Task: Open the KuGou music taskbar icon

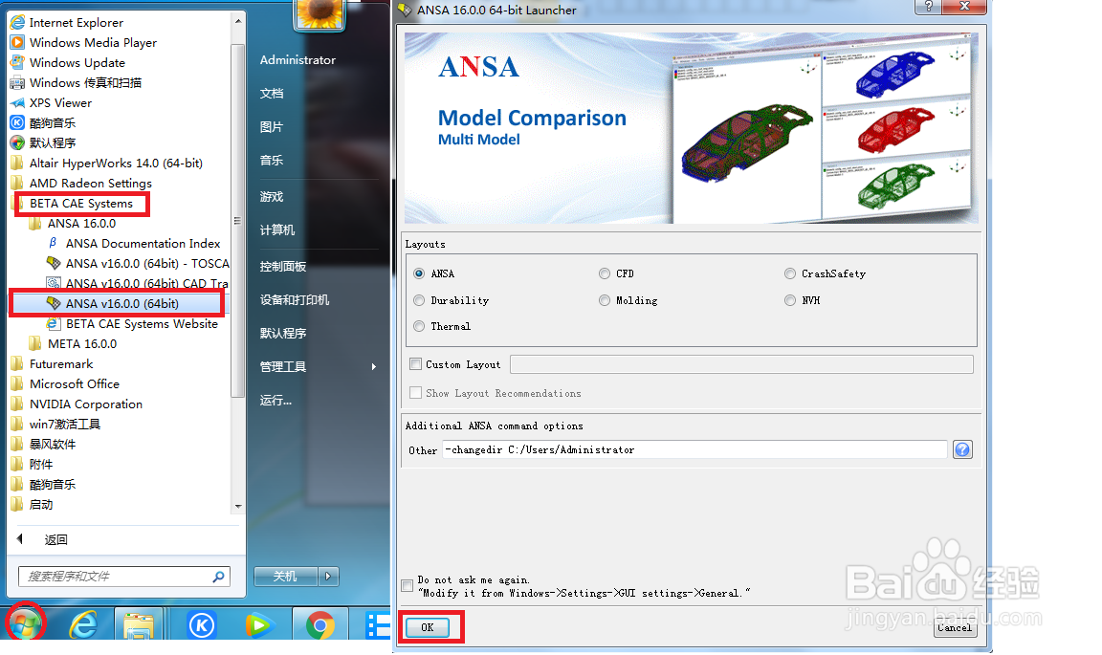Action: pos(202,624)
